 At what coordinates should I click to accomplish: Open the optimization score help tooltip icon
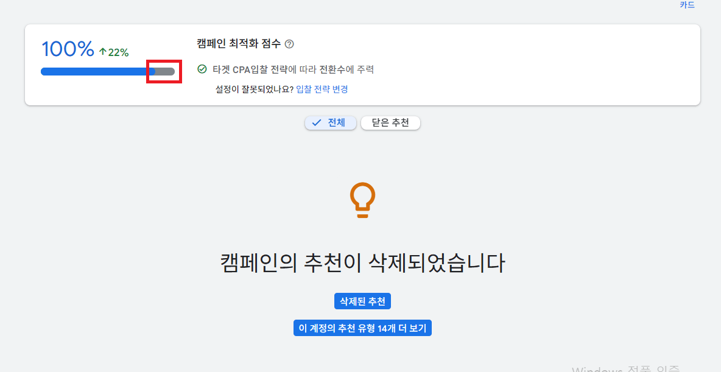(x=289, y=44)
